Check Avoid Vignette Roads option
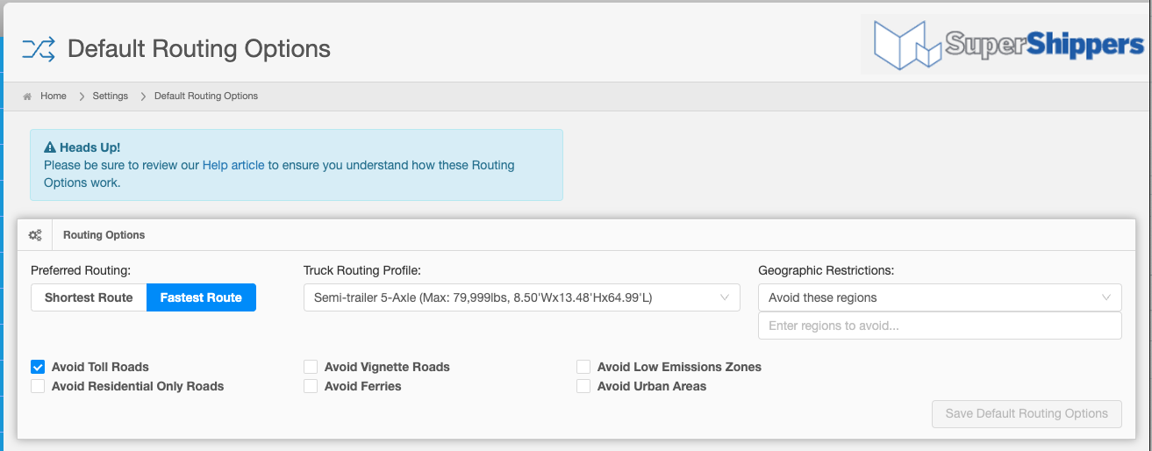 [311, 367]
